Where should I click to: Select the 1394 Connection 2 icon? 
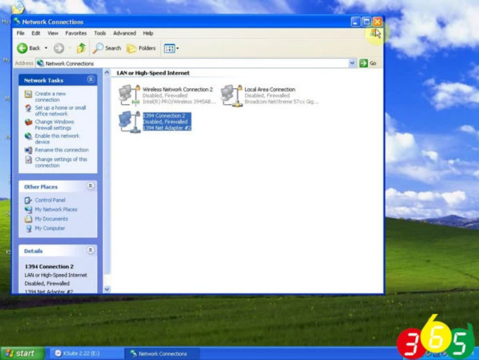pyautogui.click(x=129, y=122)
